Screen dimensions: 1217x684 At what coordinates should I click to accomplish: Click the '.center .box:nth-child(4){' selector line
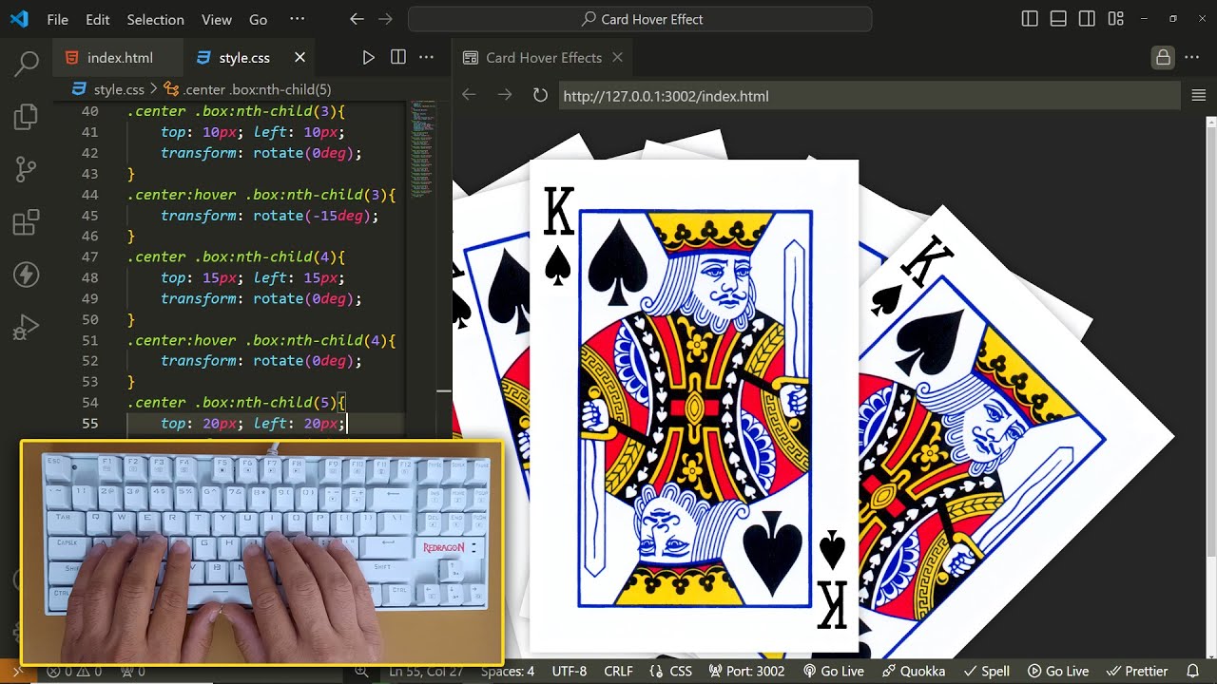pos(237,256)
